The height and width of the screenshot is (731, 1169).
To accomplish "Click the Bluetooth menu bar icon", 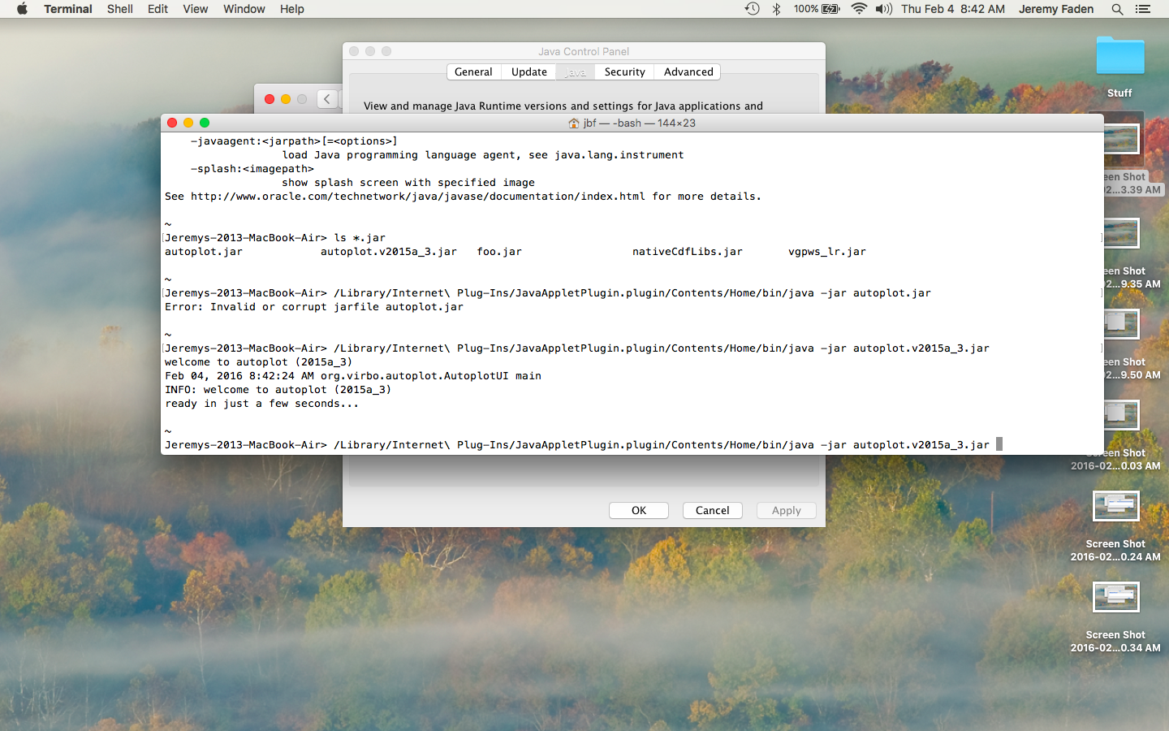I will pos(776,9).
